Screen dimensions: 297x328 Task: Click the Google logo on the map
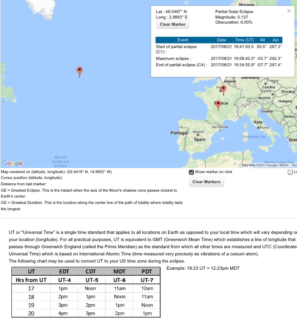click(12, 163)
